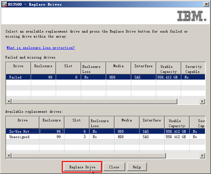Image resolution: width=211 pixels, height=174 pixels.
Task: Select the Failed drive row
Action: [x=105, y=77]
